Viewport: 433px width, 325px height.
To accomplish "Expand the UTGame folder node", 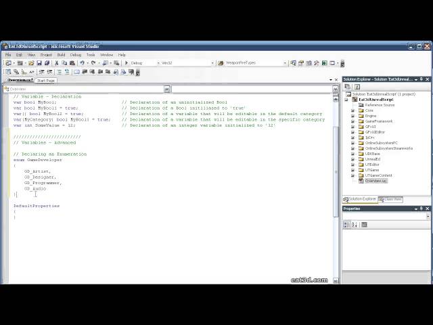I will (353, 170).
